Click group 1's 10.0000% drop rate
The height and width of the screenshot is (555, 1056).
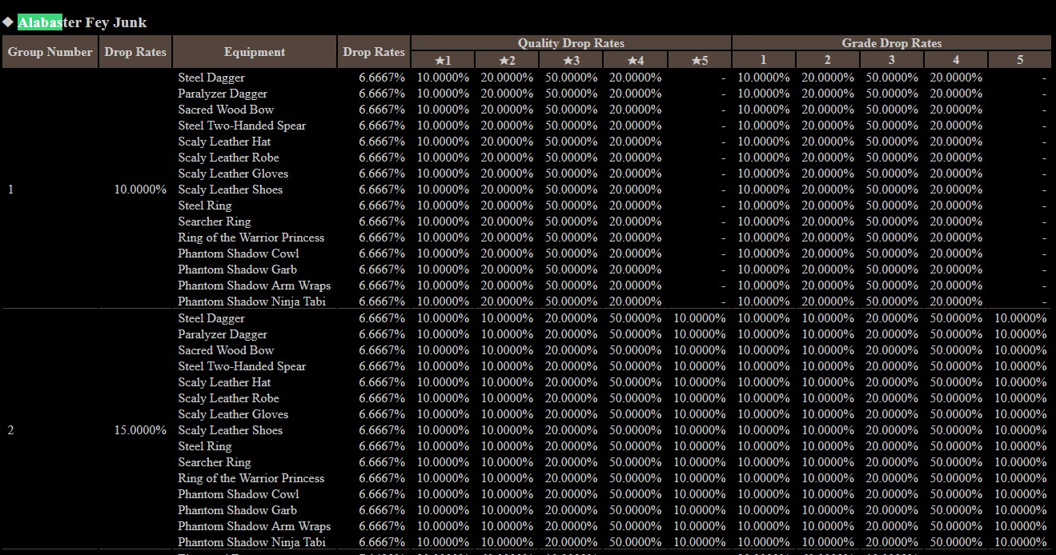click(140, 190)
